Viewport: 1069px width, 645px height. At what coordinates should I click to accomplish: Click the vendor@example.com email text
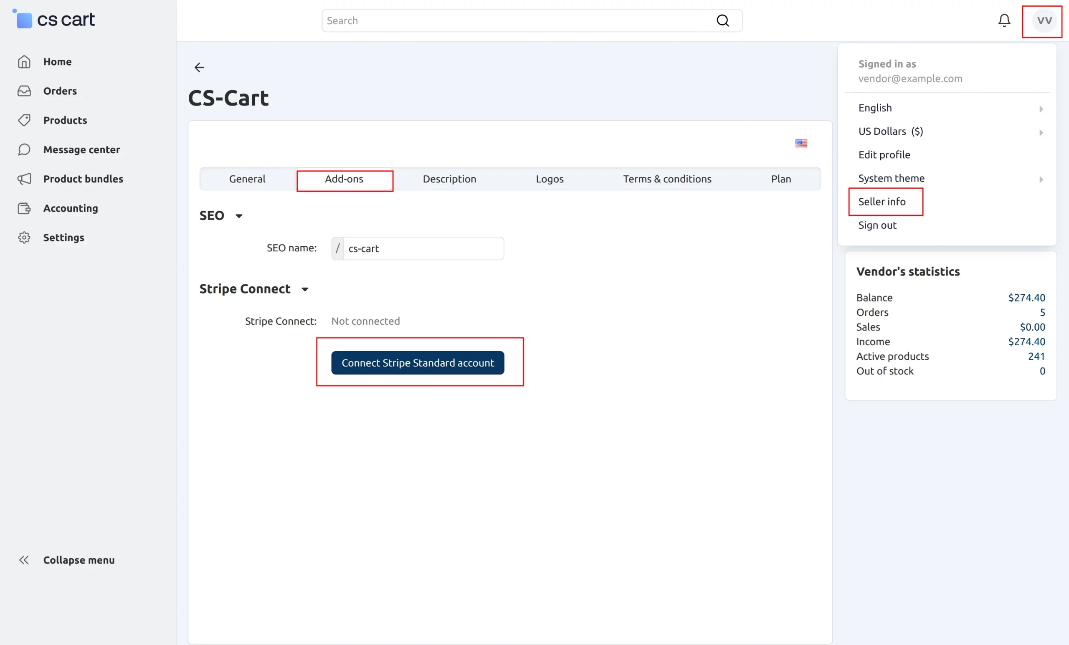(x=910, y=78)
